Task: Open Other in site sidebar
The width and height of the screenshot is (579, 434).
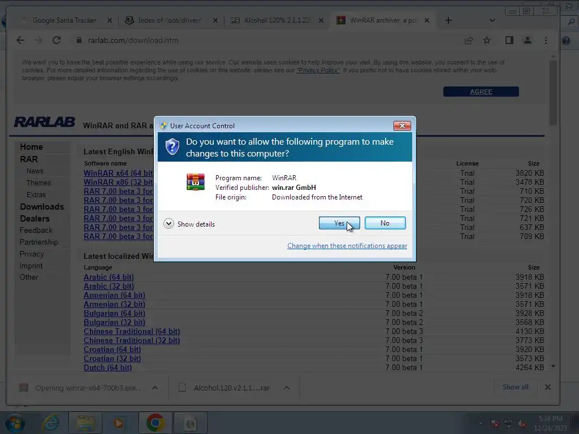Action: 29,277
